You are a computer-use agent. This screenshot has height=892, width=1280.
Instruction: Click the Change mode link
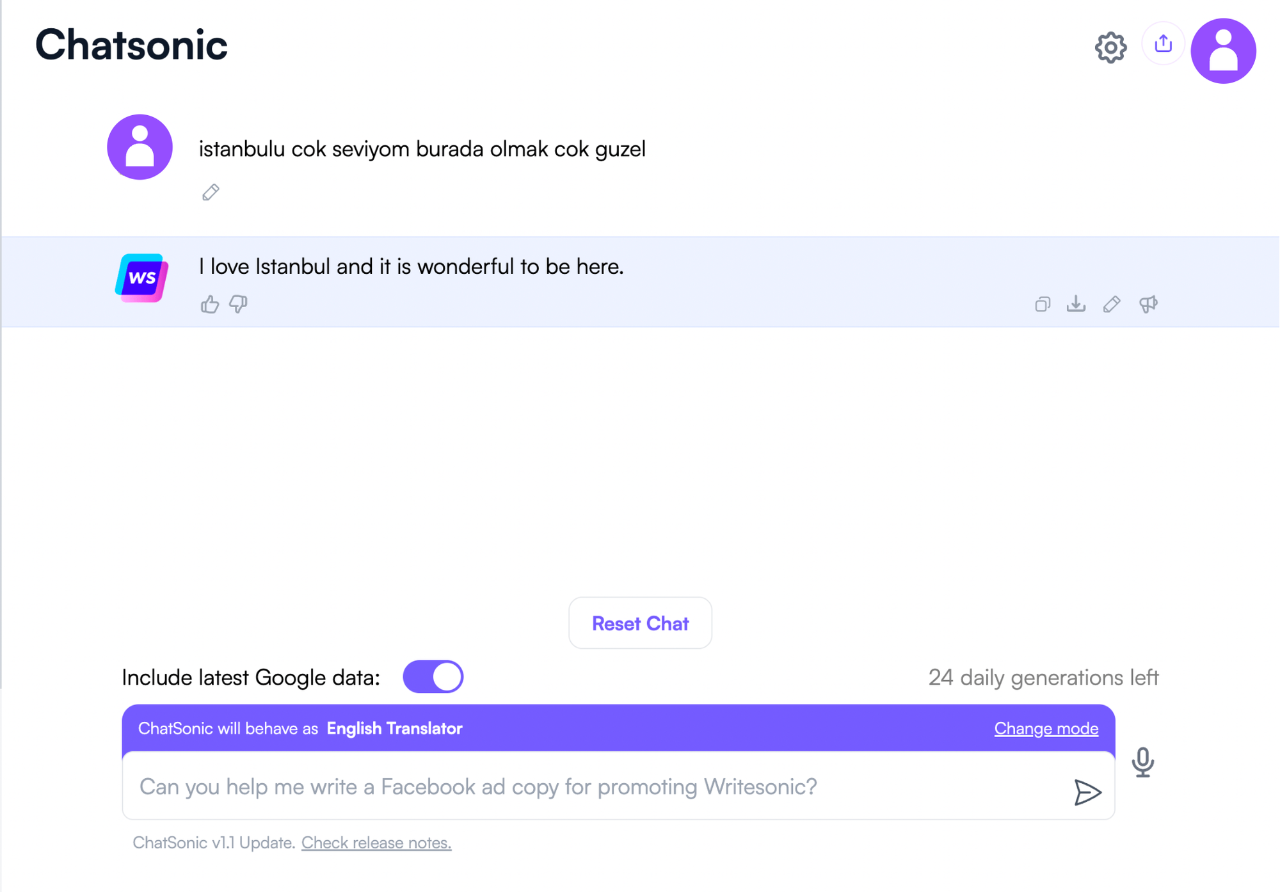[x=1046, y=728]
